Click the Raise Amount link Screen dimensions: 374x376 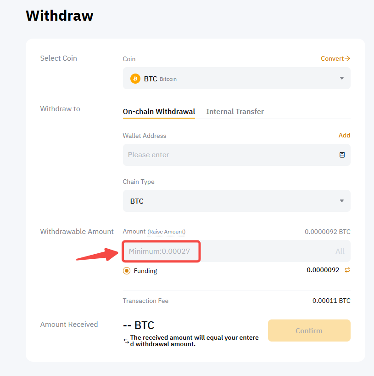click(167, 232)
